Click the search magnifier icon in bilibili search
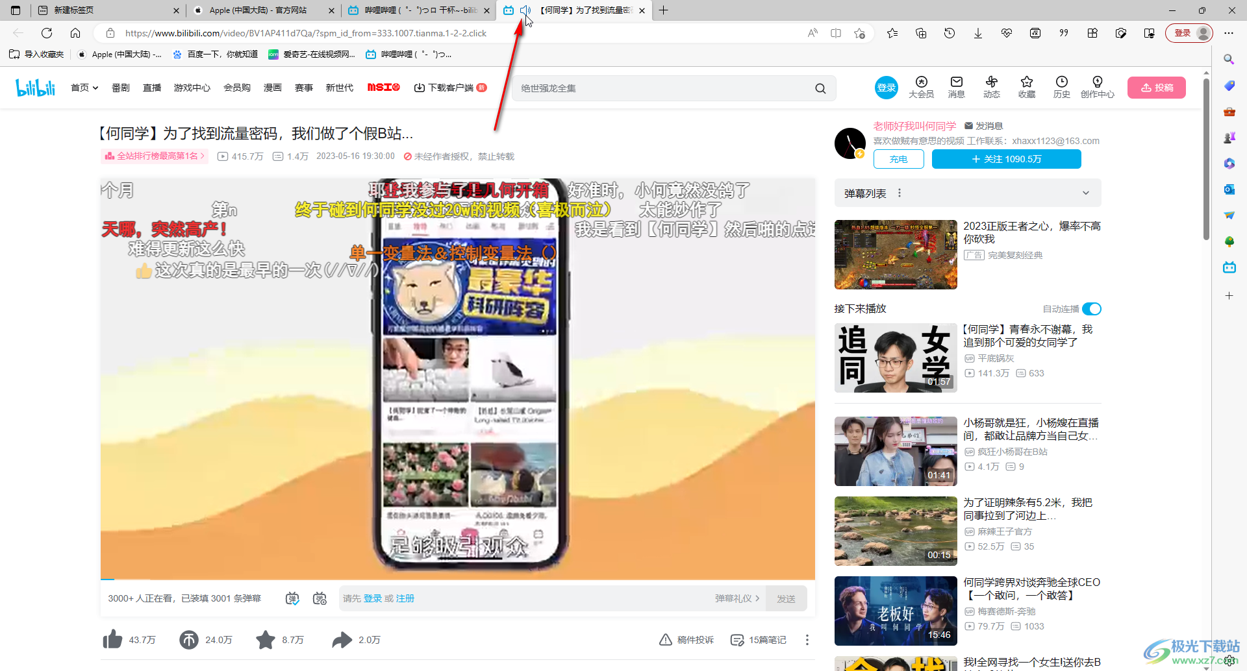 tap(820, 88)
